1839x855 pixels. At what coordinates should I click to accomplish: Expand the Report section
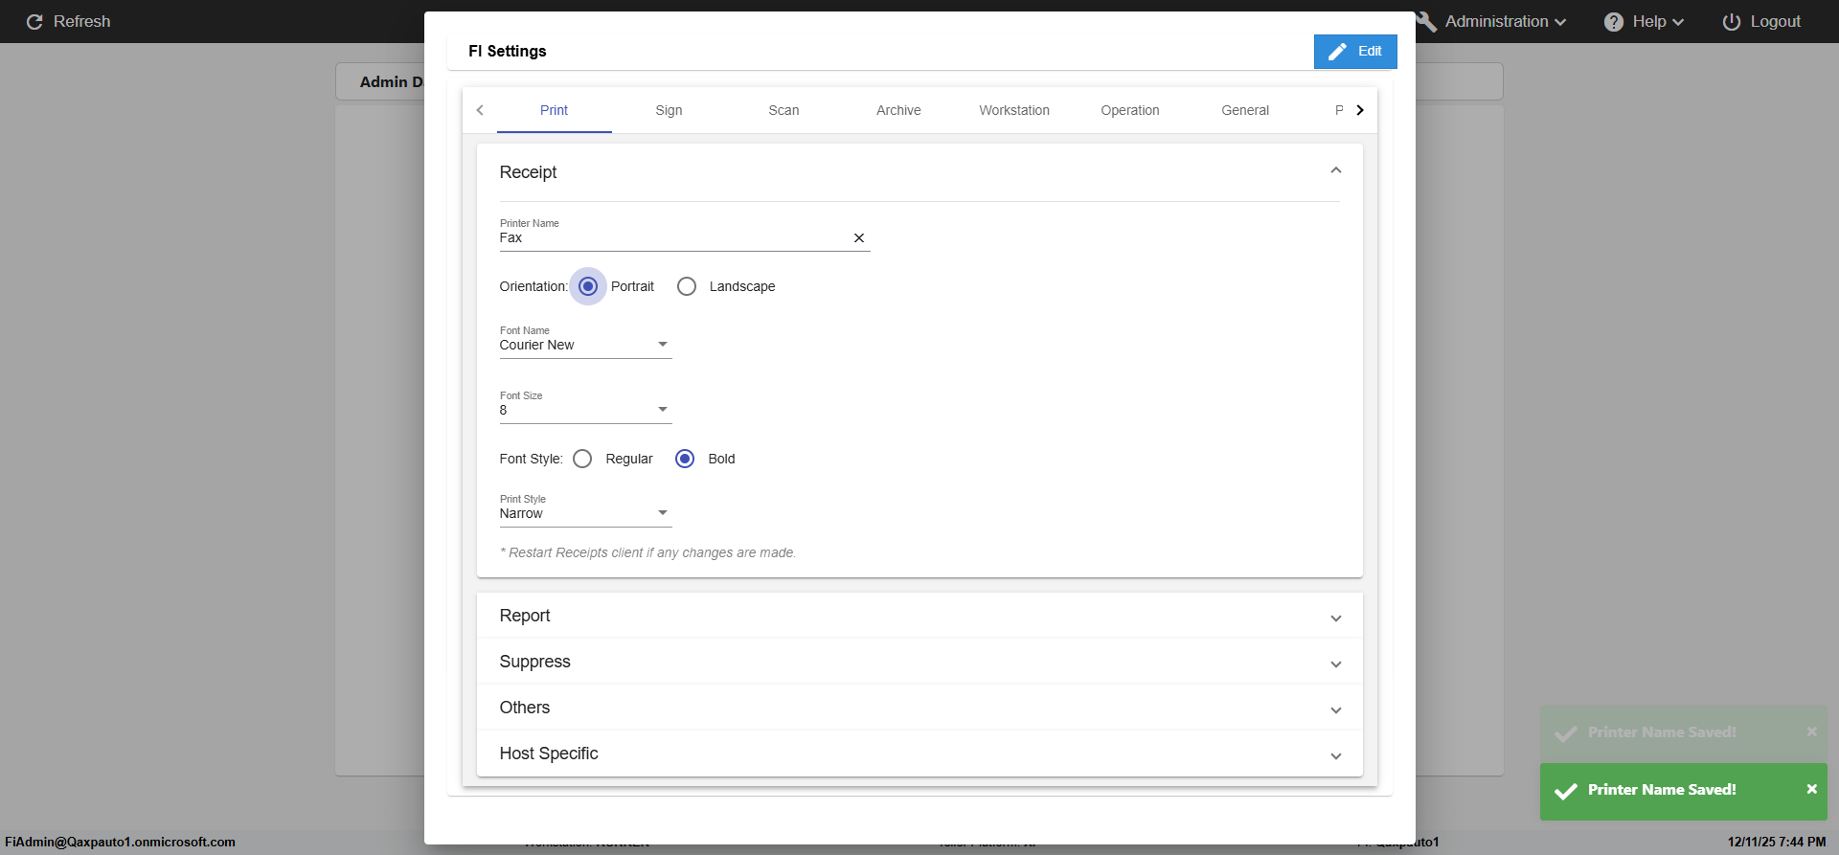919,616
